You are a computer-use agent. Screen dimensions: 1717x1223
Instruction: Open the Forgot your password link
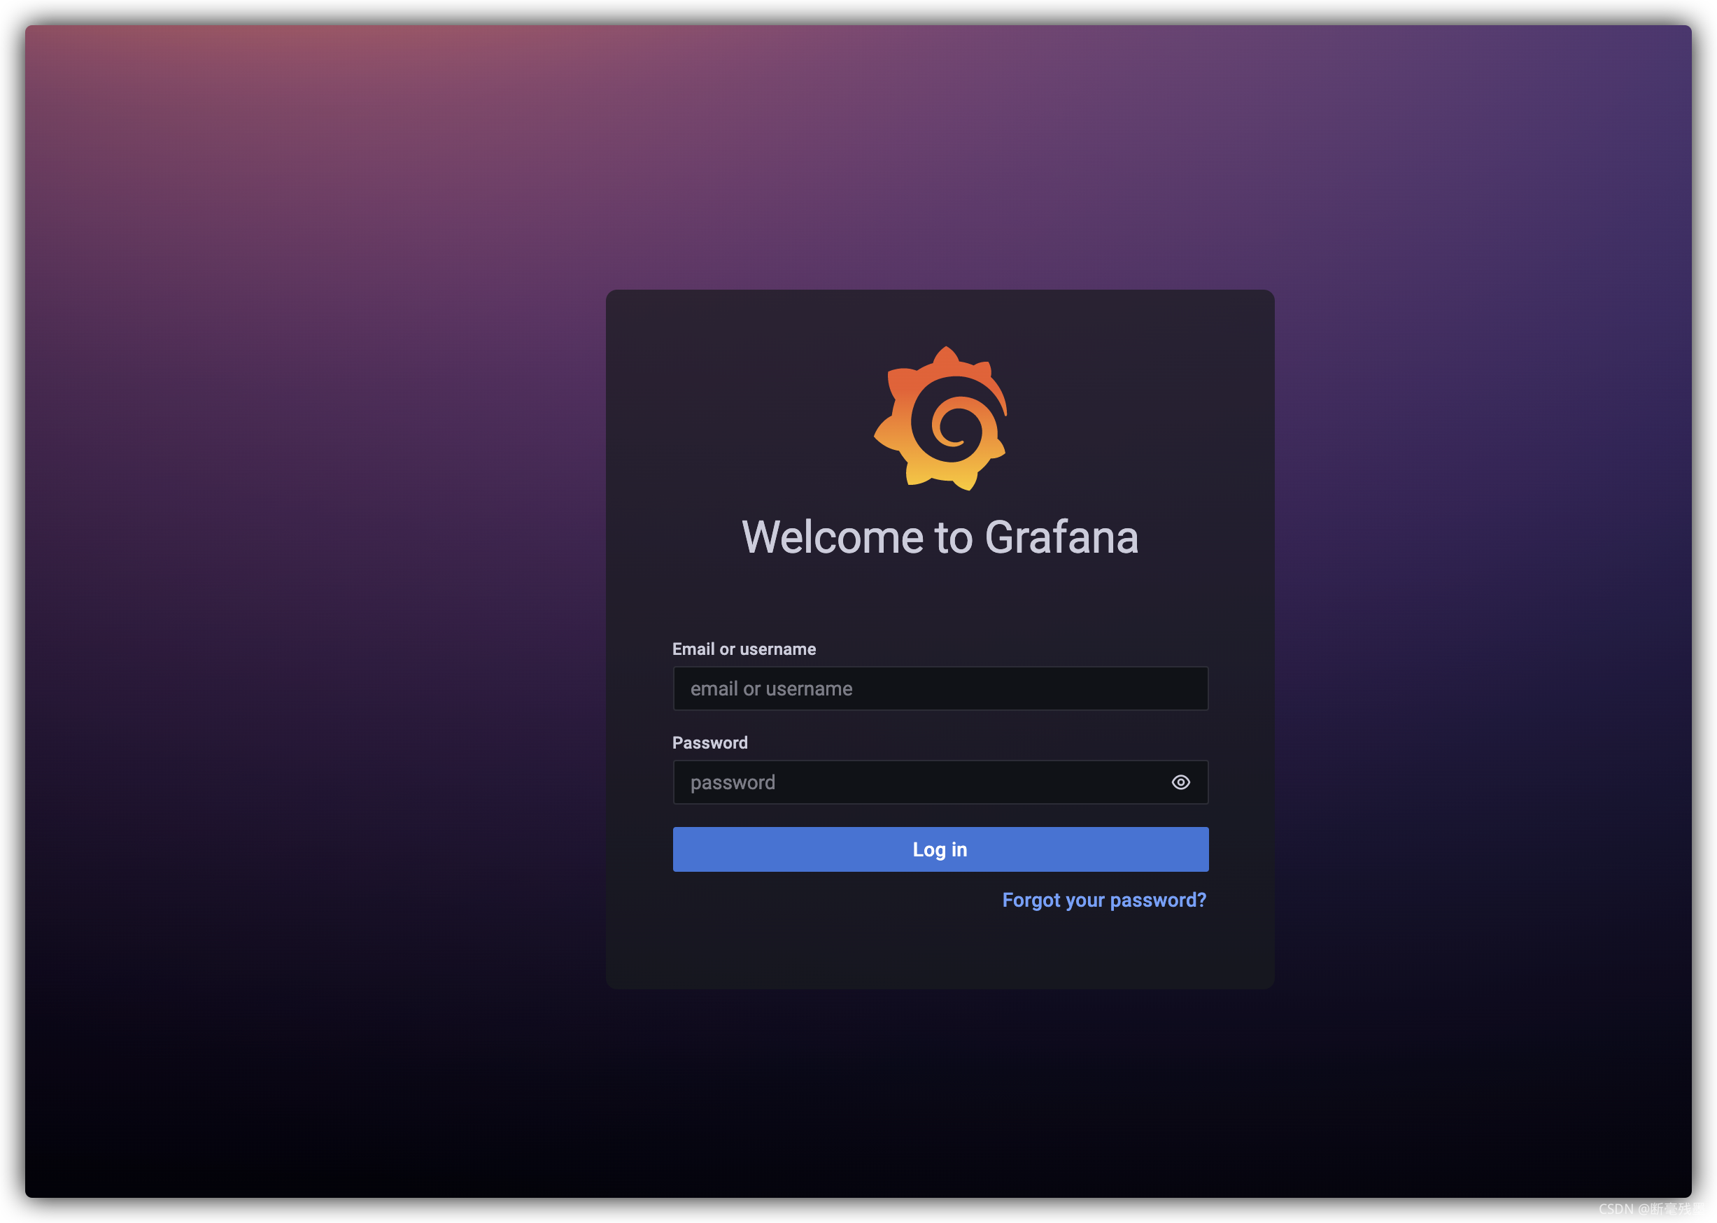[x=1103, y=900]
